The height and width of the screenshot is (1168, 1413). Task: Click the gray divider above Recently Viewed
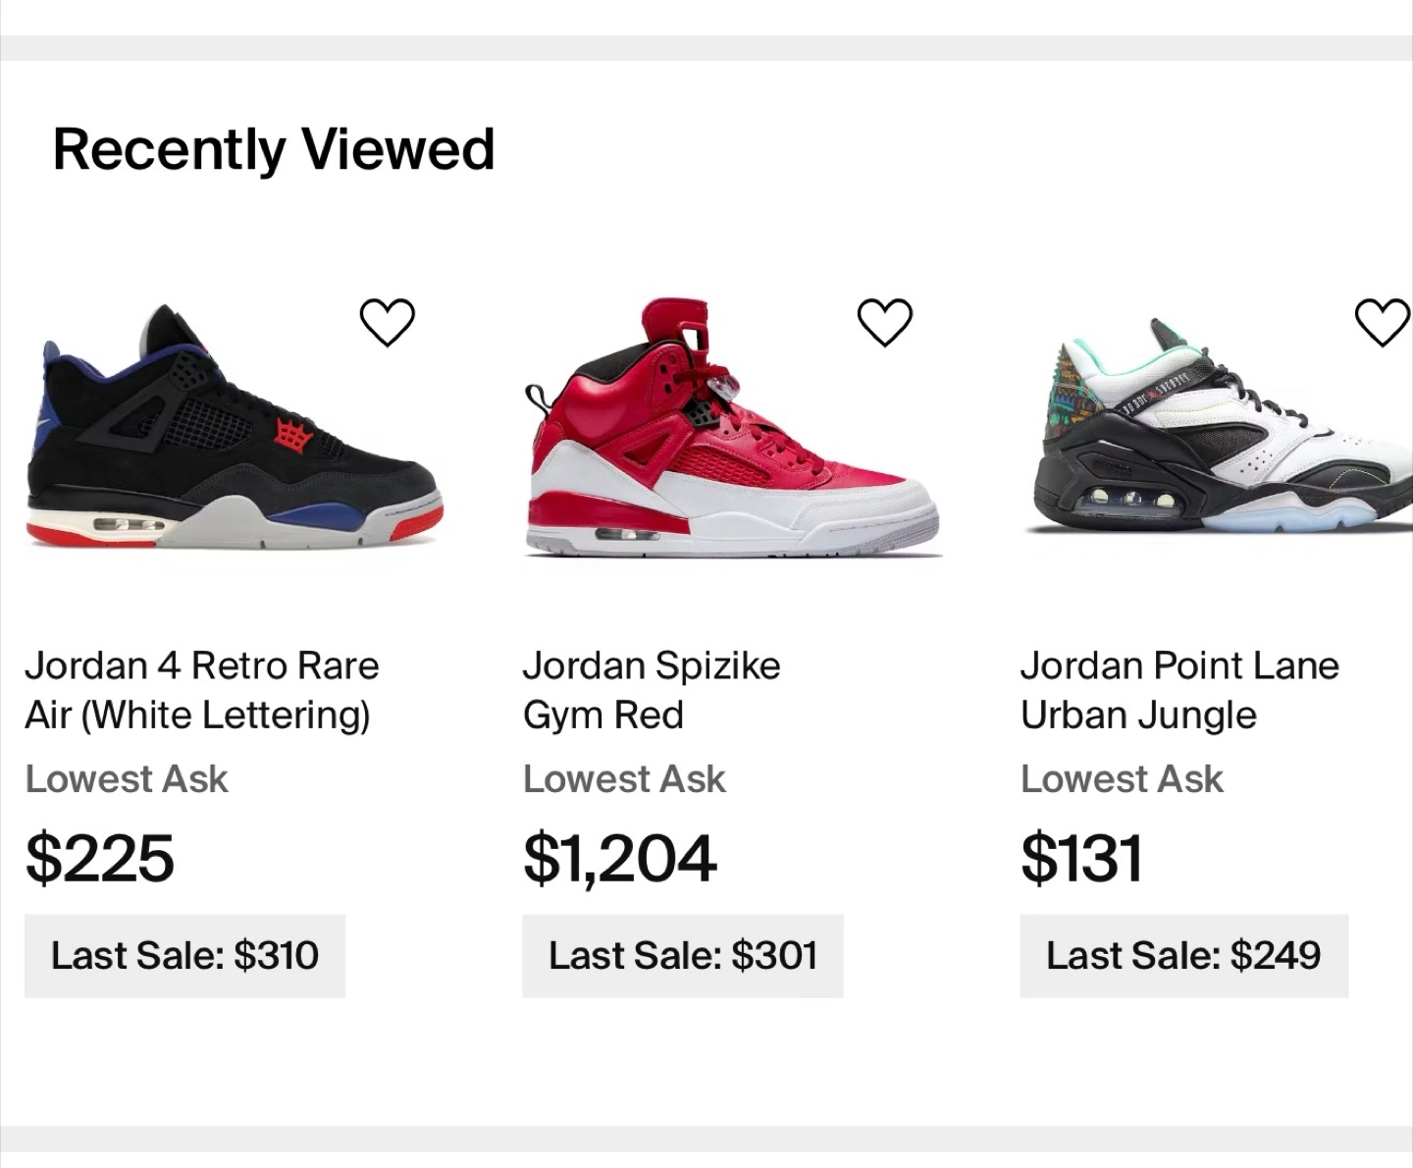pyautogui.click(x=706, y=48)
